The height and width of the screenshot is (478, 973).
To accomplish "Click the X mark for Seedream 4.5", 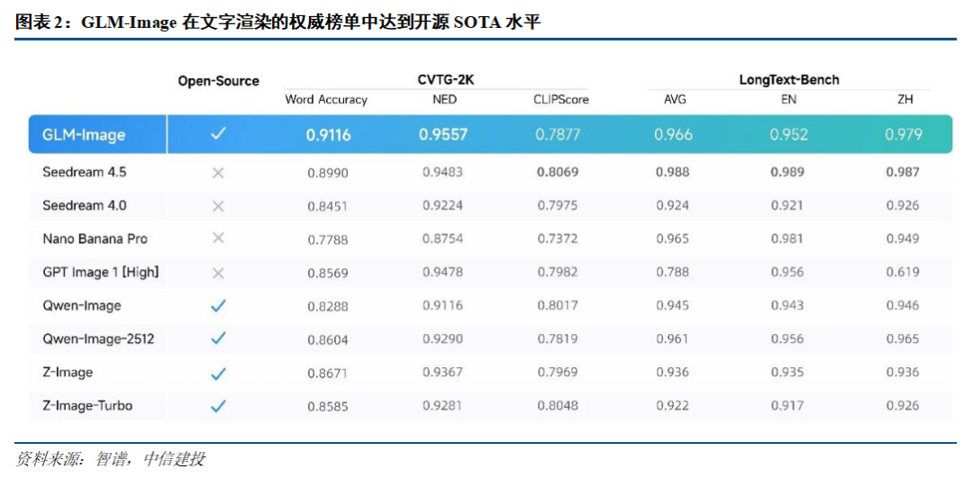I will point(218,172).
